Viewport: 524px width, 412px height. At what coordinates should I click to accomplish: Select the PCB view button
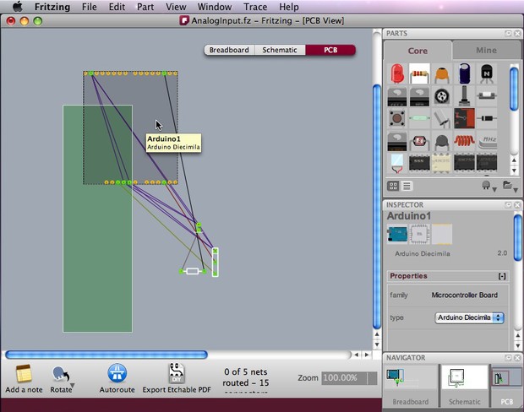click(330, 50)
